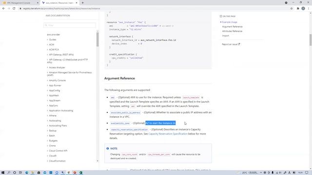The height and width of the screenshot is (175, 312).
Task: Close the aws_instance Terraform tab
Action: [x=77, y=3]
